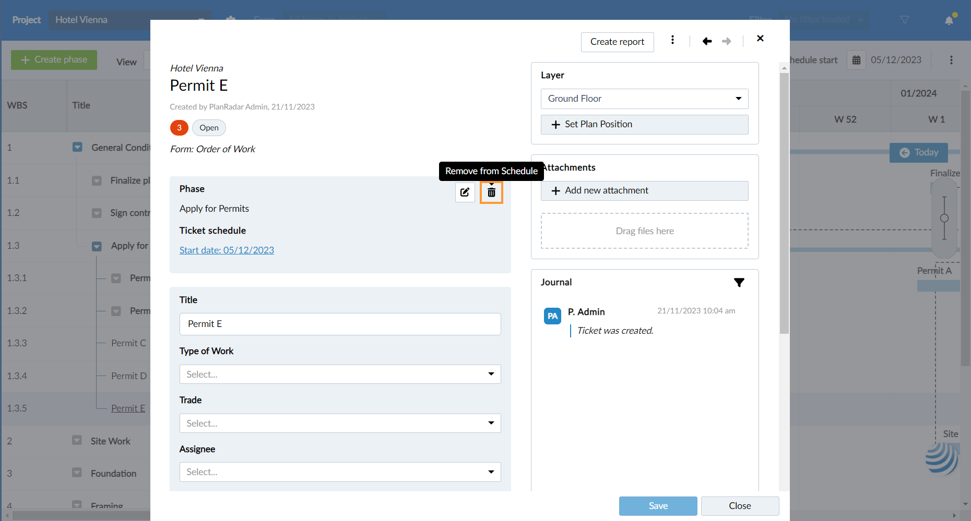Click the Start date 05/12/2023 link
The width and height of the screenshot is (971, 521).
pos(227,250)
